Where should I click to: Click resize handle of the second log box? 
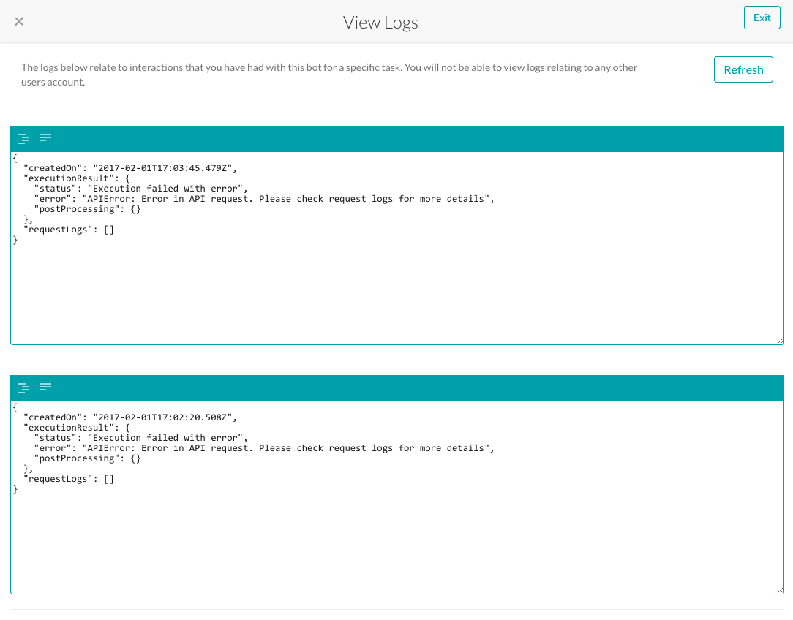[x=780, y=589]
